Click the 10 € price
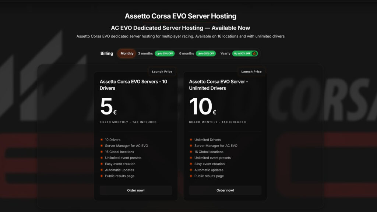 pos(203,106)
